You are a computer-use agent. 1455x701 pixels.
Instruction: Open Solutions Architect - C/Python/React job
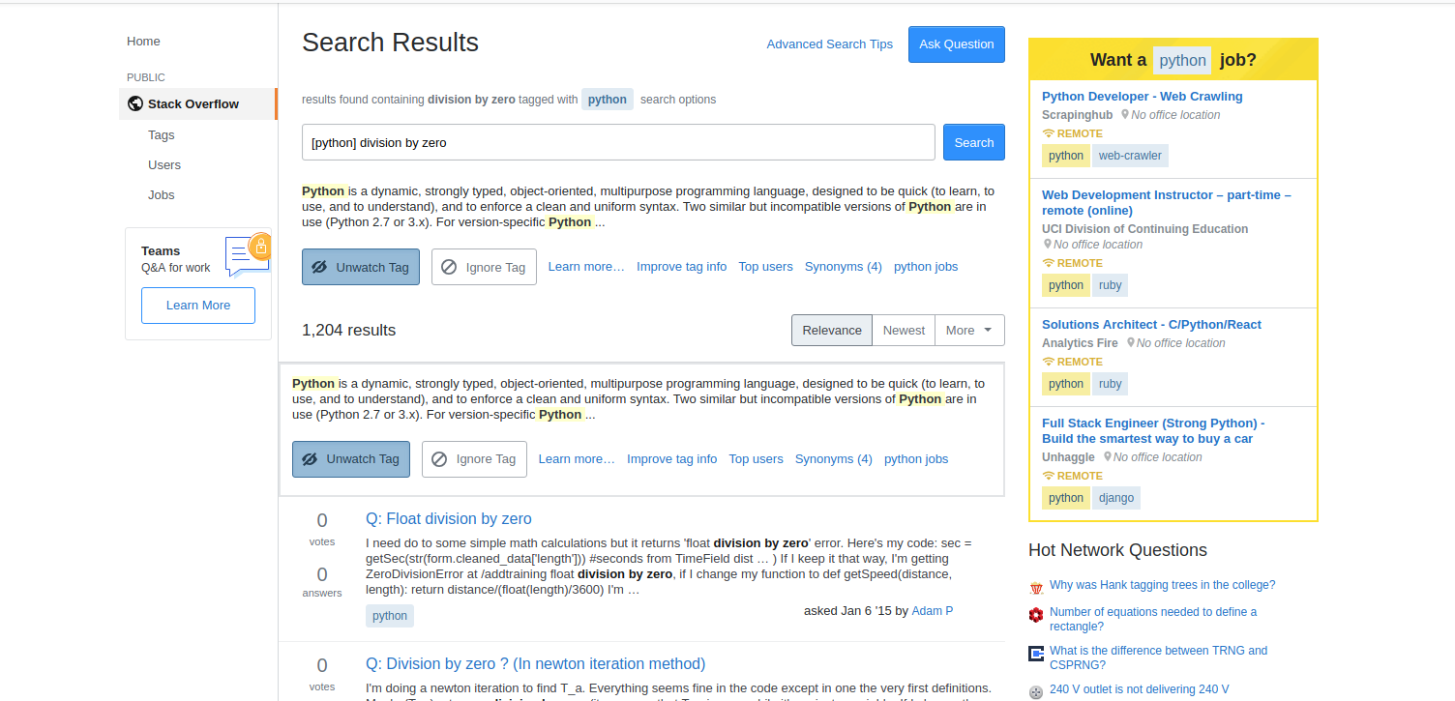click(1151, 325)
